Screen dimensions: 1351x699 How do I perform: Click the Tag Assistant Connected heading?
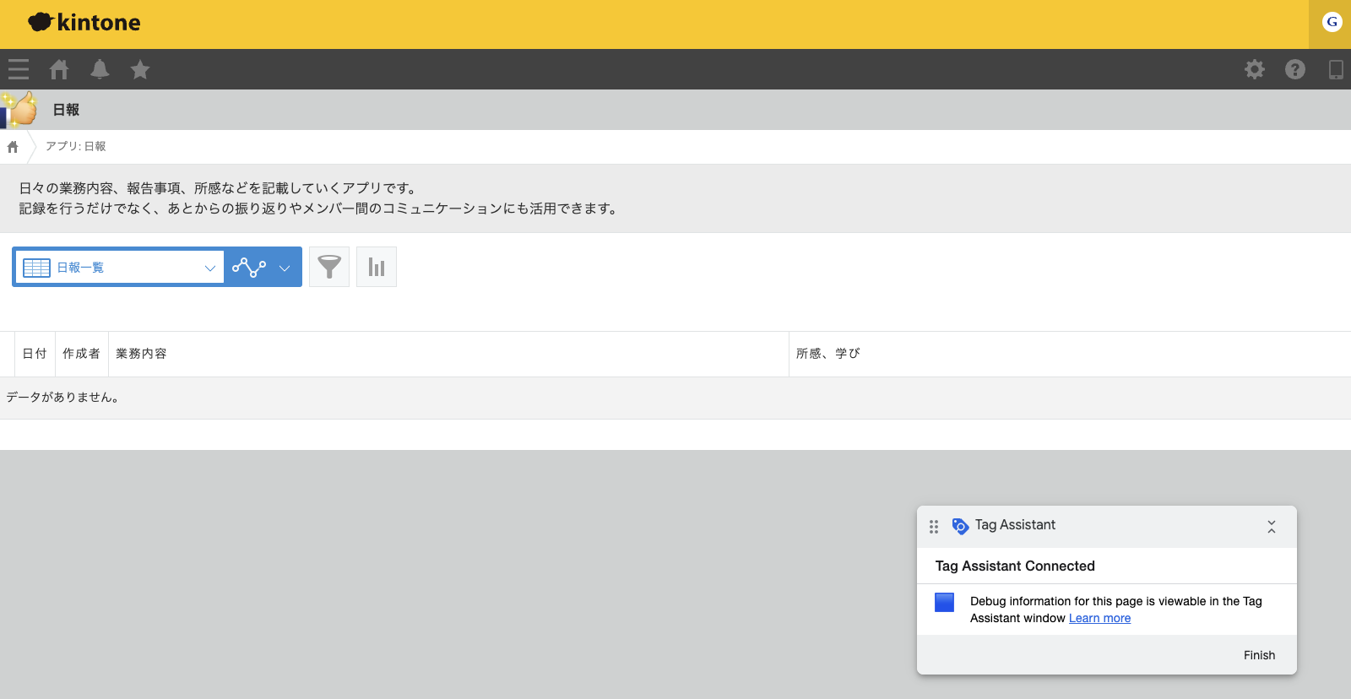click(x=1015, y=566)
